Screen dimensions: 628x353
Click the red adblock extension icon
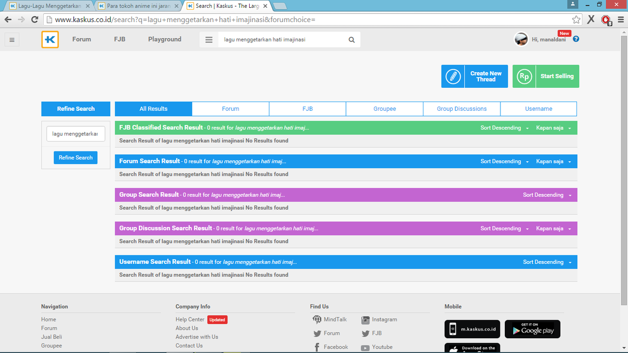[606, 20]
